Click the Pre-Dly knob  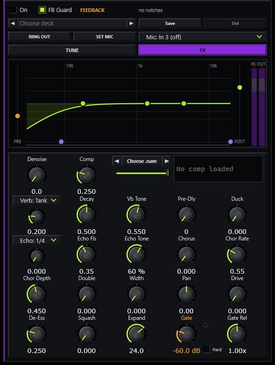186,215
